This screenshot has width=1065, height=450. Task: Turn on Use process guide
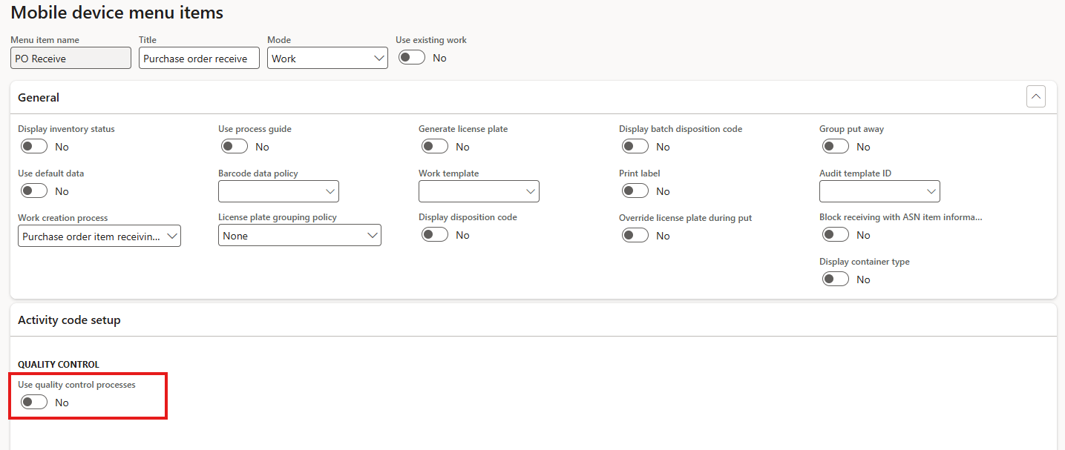pos(235,147)
